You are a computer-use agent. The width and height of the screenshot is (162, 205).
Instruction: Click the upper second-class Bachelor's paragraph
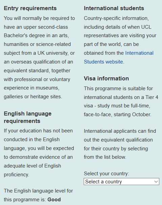[39, 57]
